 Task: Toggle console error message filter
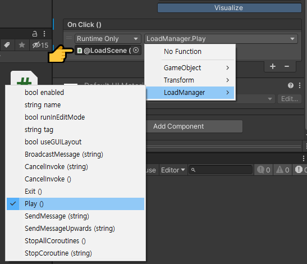(x=300, y=170)
